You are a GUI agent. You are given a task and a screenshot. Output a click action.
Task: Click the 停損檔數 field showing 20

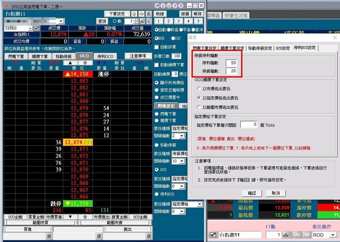coord(231,71)
